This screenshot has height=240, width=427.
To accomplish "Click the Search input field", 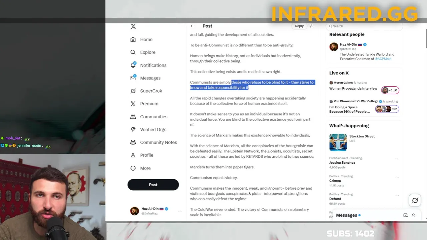I will (364, 26).
